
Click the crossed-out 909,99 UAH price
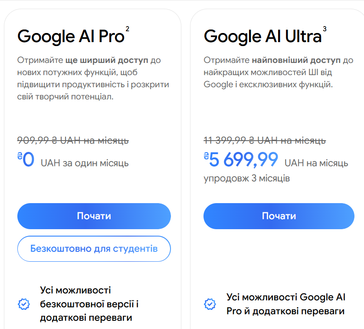pyautogui.click(x=73, y=140)
